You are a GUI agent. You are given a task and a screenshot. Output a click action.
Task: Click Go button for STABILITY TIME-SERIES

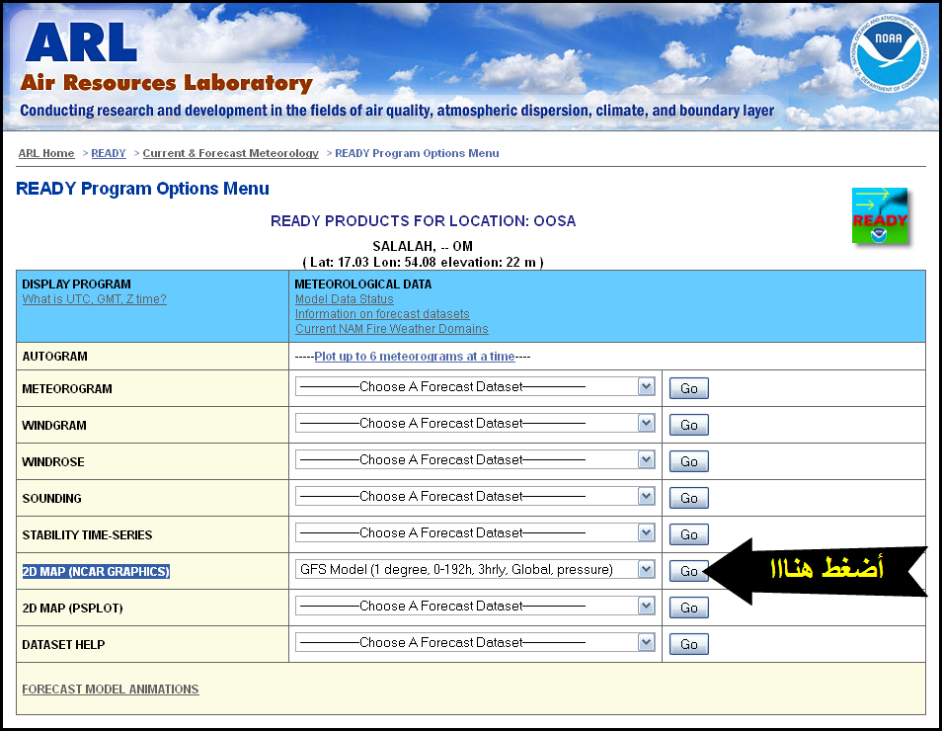coord(689,534)
